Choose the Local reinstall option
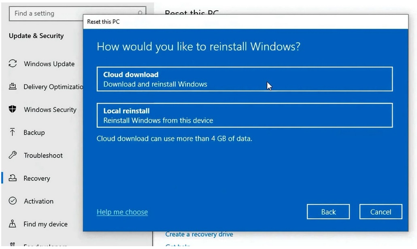The height and width of the screenshot is (249, 417). pyautogui.click(x=245, y=115)
